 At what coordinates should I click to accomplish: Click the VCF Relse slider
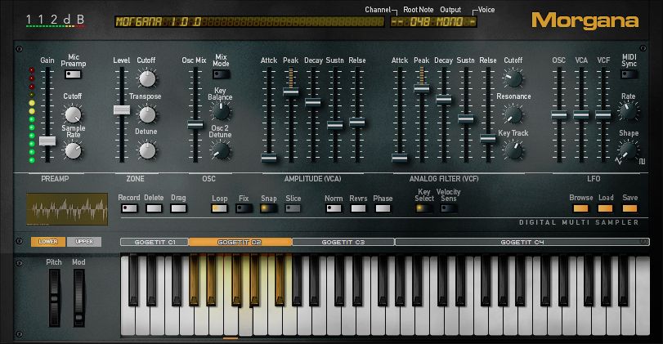pyautogui.click(x=488, y=138)
